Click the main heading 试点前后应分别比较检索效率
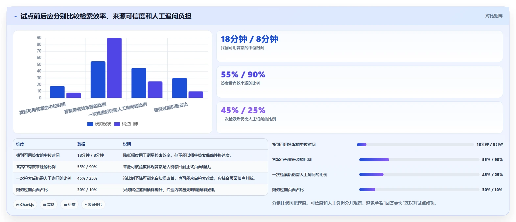The height and width of the screenshot is (222, 516). coord(106,16)
